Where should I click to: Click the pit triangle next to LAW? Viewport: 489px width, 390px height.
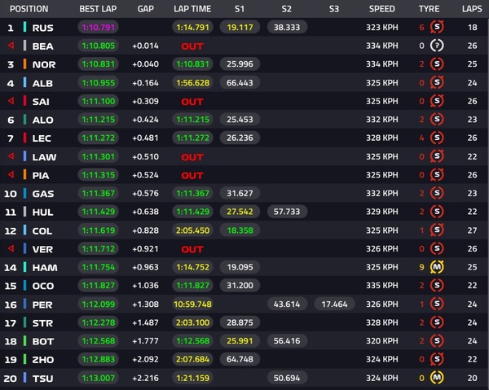[11, 156]
